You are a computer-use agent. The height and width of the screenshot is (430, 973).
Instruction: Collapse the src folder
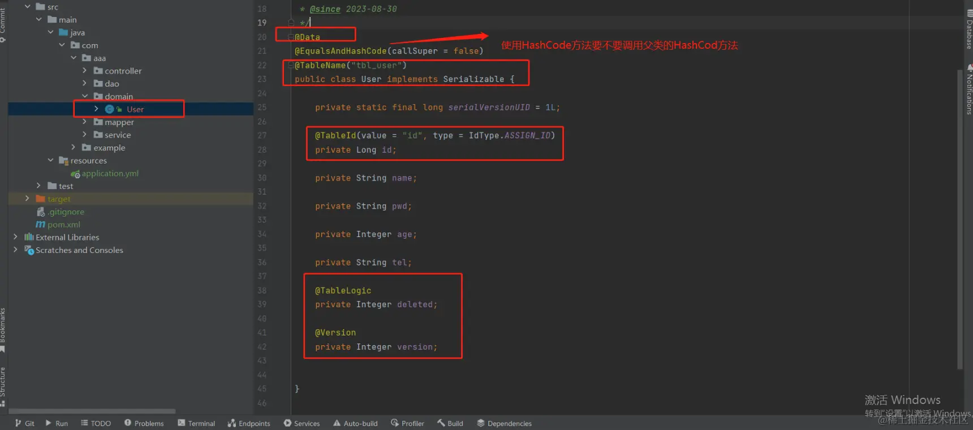point(27,7)
